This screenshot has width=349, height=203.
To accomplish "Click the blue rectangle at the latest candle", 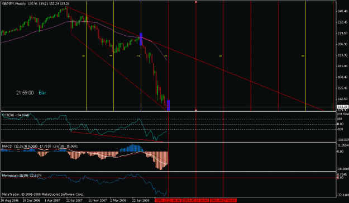I will [168, 105].
